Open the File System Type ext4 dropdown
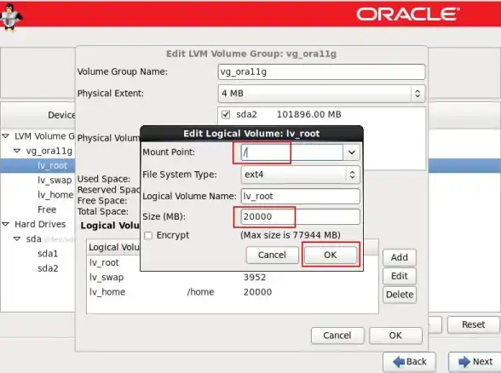501x373 pixels. coord(300,175)
